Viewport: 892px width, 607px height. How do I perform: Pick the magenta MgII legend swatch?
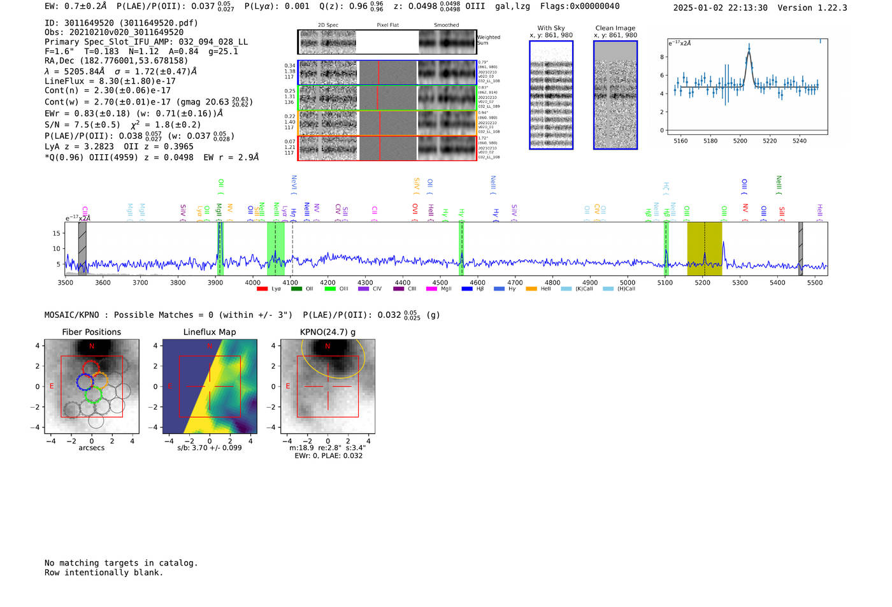pyautogui.click(x=432, y=289)
